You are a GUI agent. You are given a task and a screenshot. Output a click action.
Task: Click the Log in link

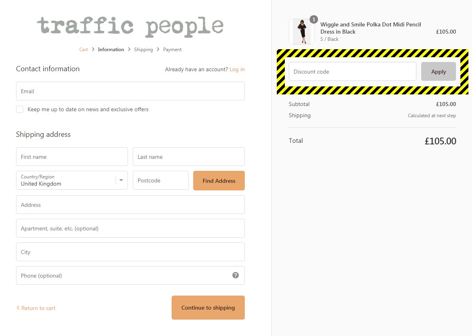point(237,69)
